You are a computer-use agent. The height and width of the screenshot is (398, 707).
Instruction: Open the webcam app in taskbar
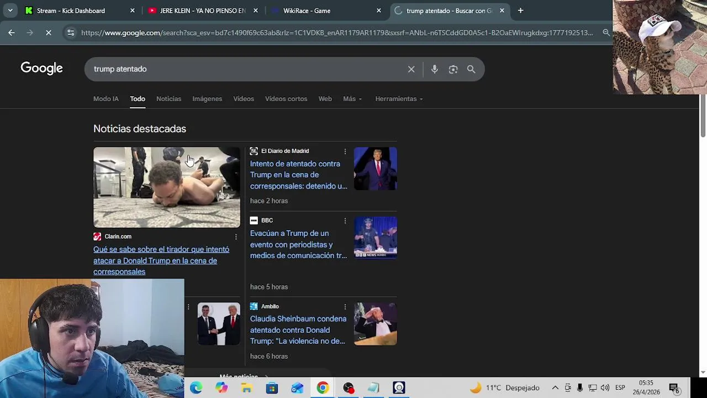(x=399, y=388)
